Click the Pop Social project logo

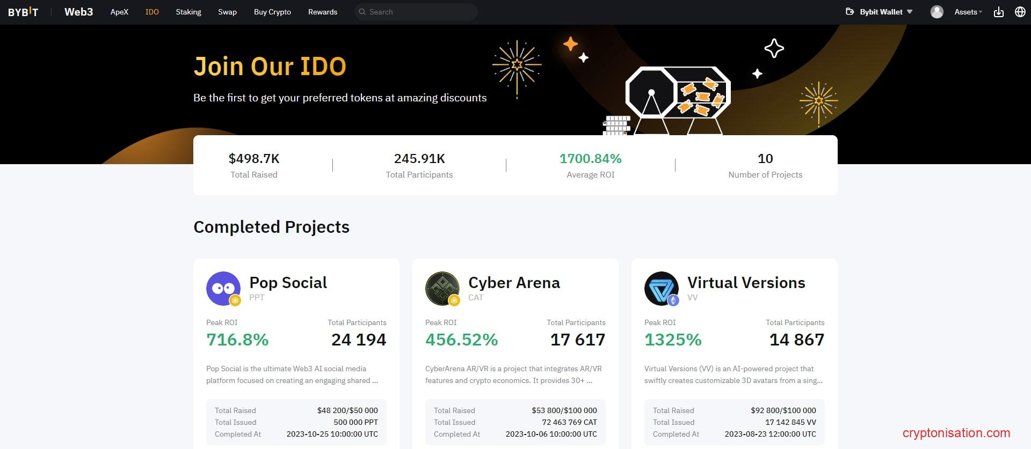pos(223,289)
